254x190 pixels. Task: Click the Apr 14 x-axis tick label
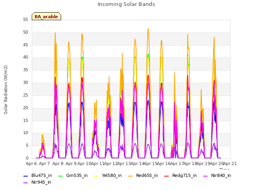point(137,163)
